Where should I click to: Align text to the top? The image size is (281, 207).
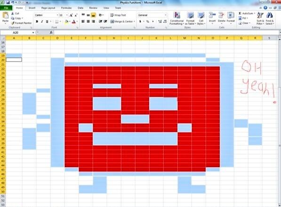83,15
